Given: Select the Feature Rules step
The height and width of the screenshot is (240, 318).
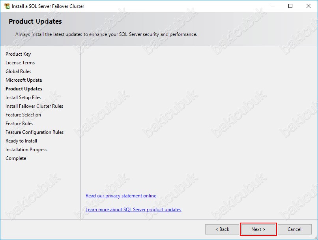Looking at the screenshot, I should click(19, 124).
